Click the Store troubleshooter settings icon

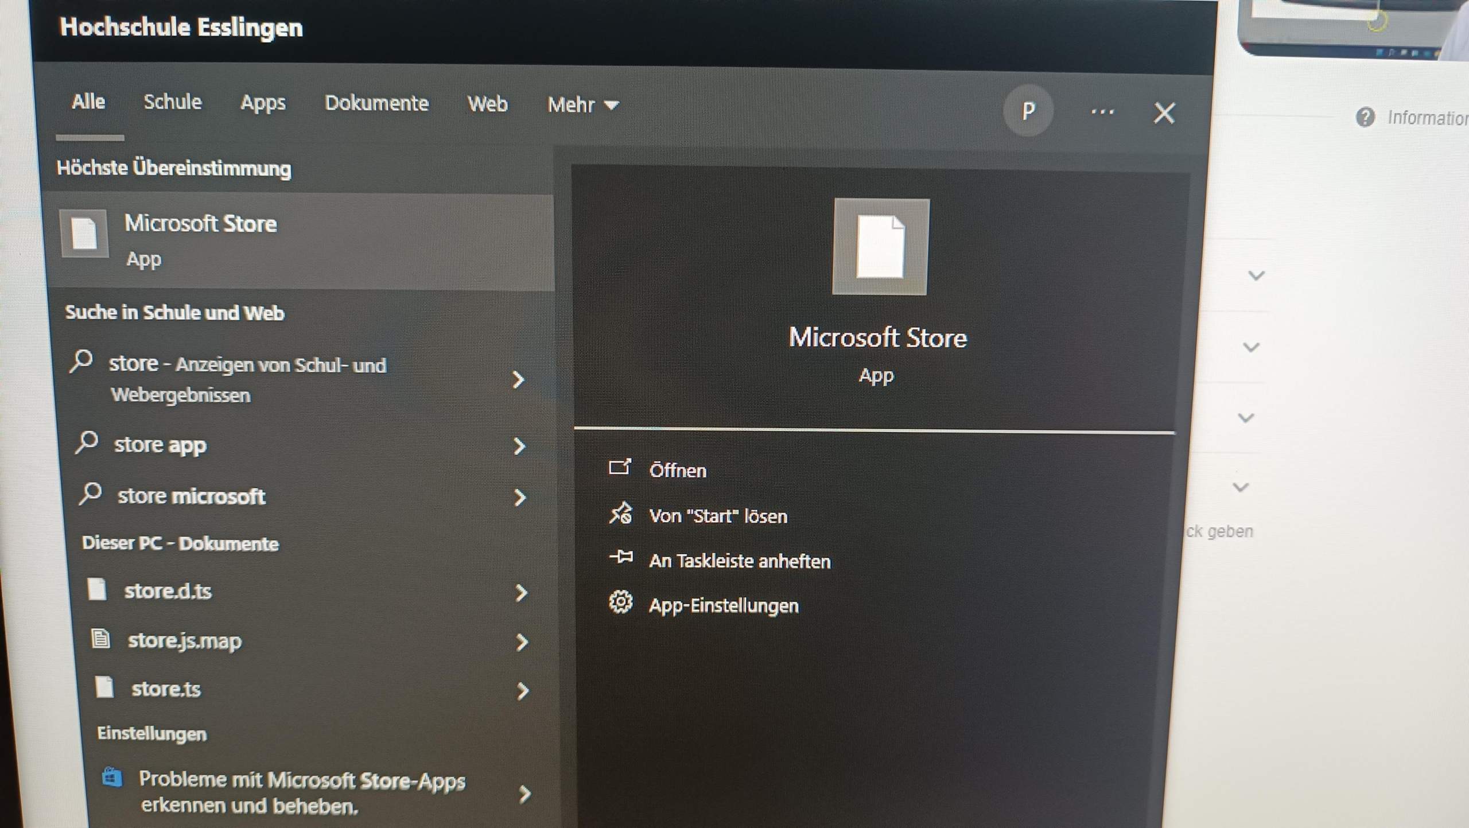tap(112, 778)
